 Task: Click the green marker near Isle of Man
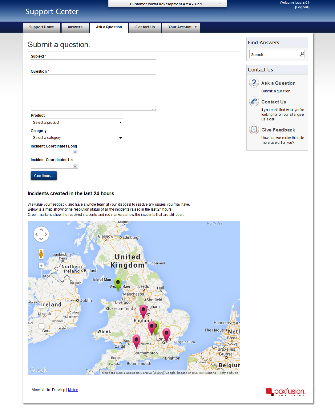pyautogui.click(x=118, y=284)
